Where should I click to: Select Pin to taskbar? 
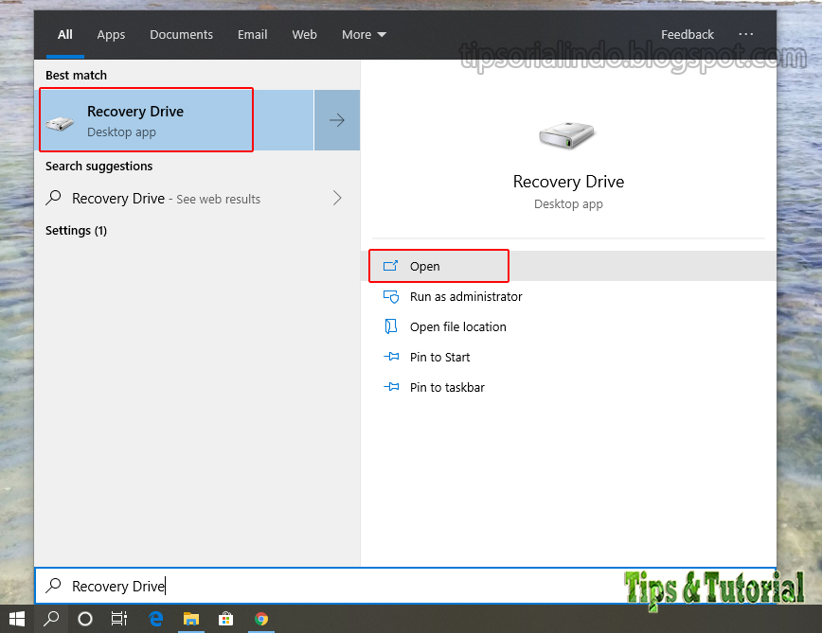(444, 387)
